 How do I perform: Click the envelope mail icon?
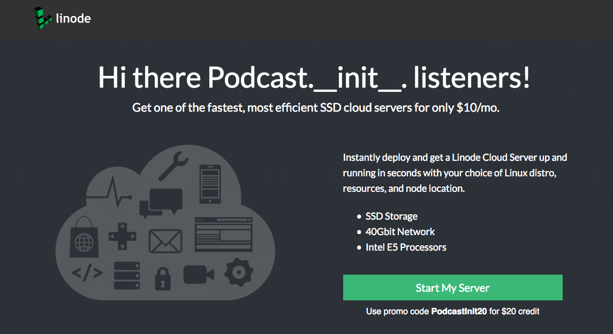[165, 240]
